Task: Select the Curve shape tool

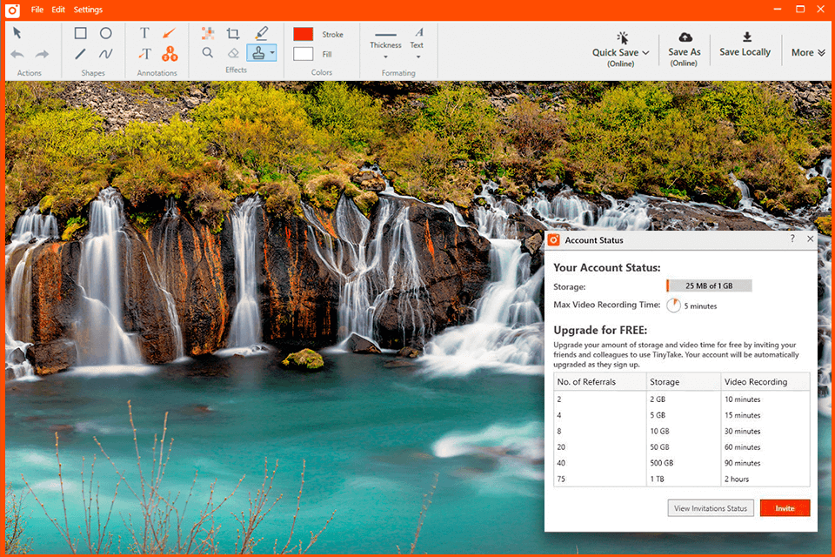Action: [x=106, y=53]
